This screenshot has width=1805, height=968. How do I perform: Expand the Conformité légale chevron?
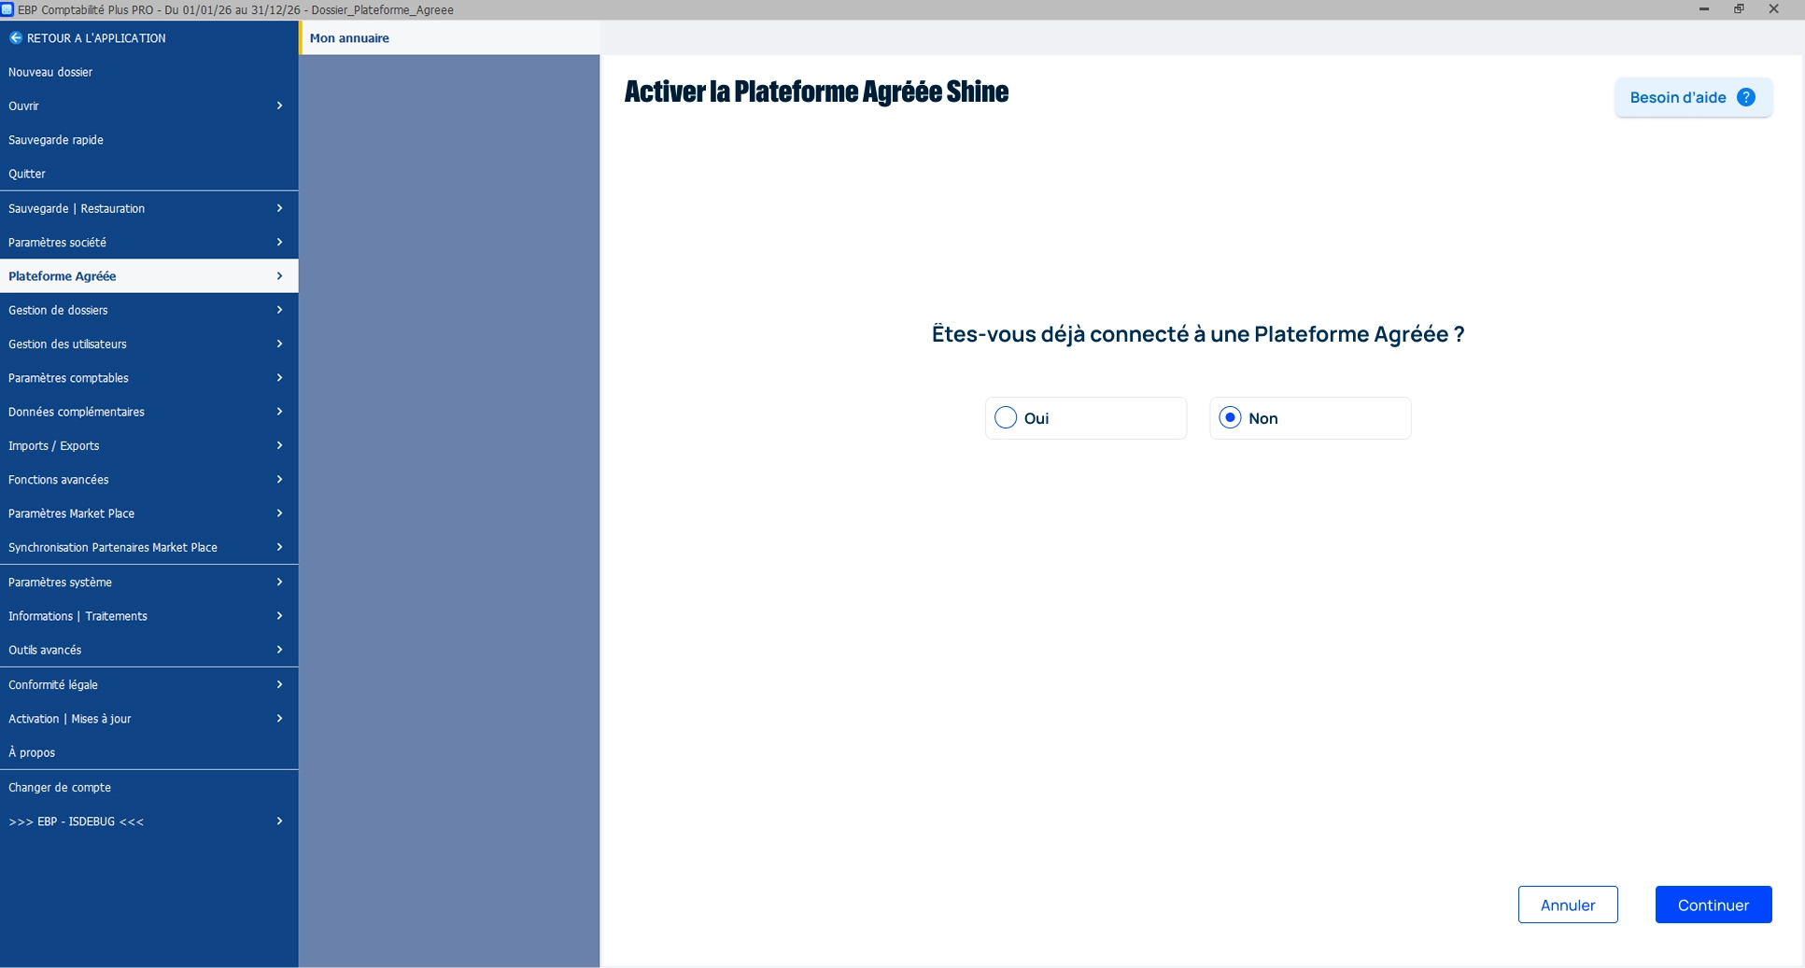pyautogui.click(x=279, y=684)
